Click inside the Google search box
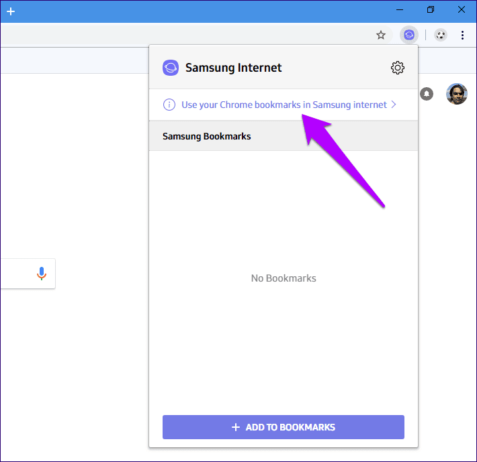477x462 pixels. [28, 274]
